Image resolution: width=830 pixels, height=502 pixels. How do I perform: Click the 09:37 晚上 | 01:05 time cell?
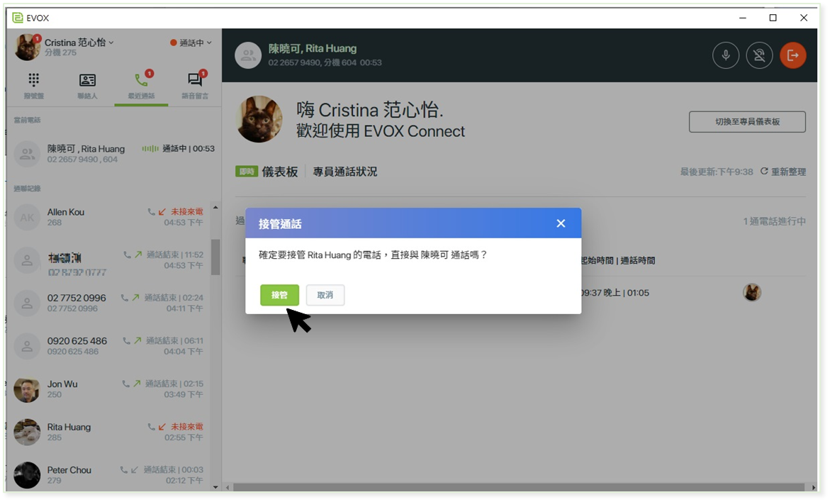click(615, 293)
